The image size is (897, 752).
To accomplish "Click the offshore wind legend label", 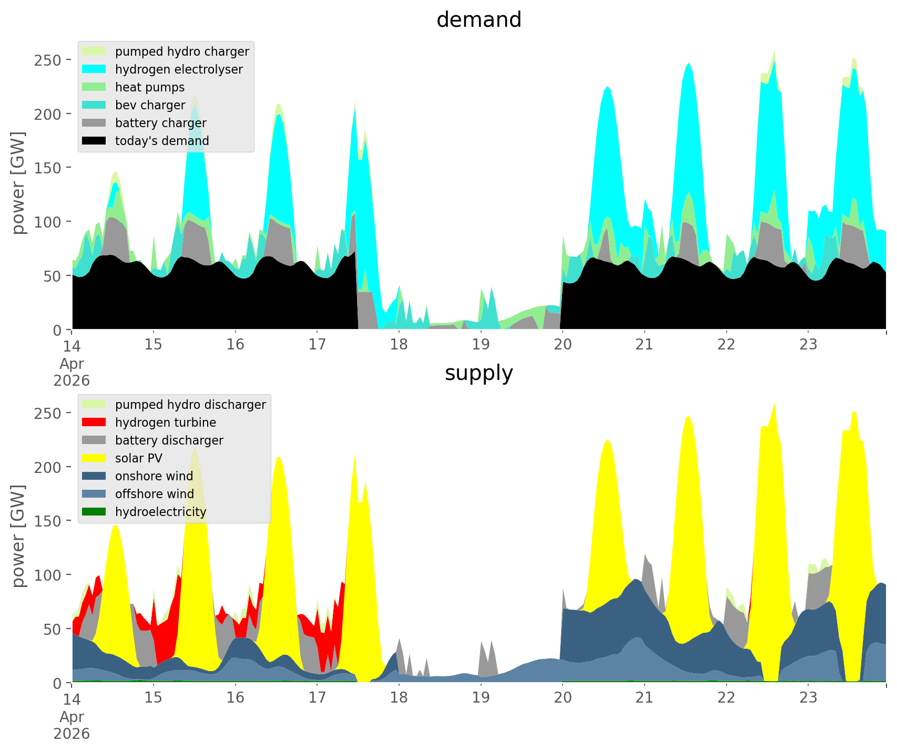I will [x=155, y=494].
